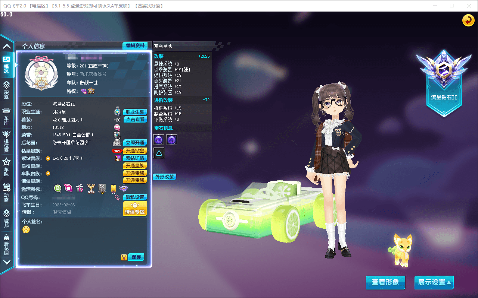Click the honor rank icon

[117, 135]
